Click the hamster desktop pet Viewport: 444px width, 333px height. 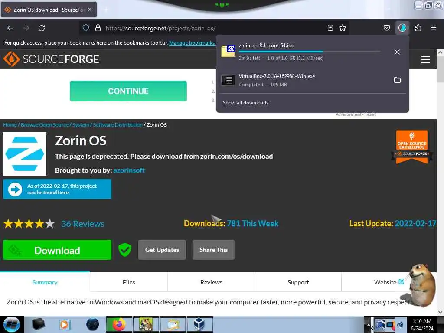(422, 285)
